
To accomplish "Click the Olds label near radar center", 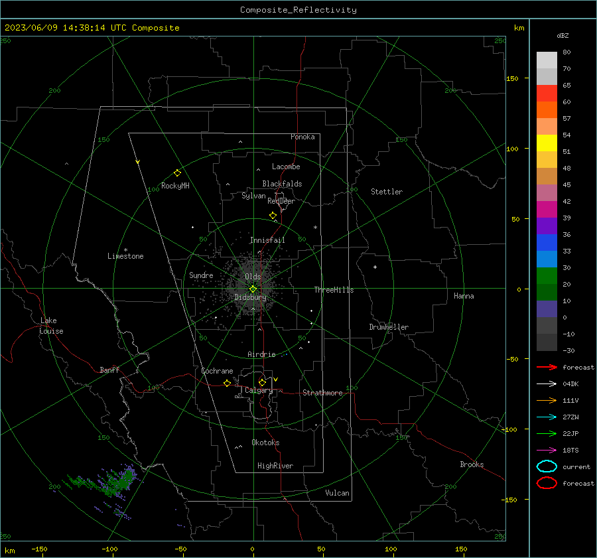I will click(253, 277).
